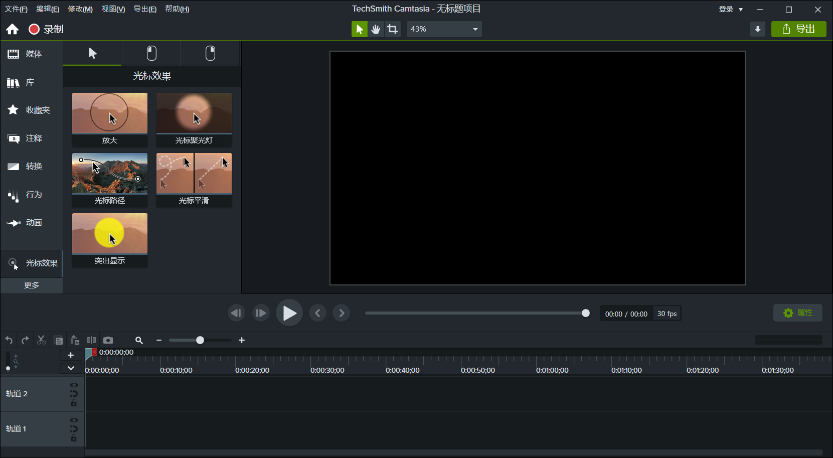
Task: Click the screenshot camera icon above the timeline
Action: click(108, 340)
